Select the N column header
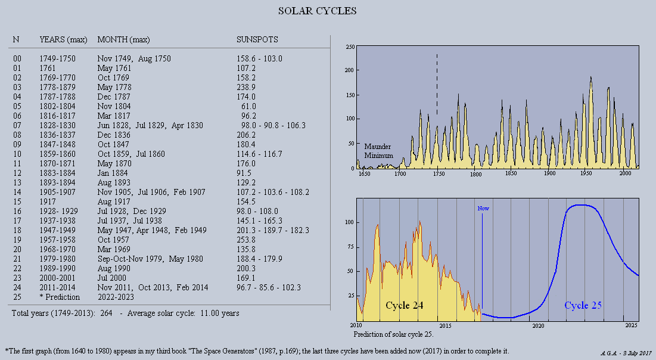The width and height of the screenshot is (656, 360). [16, 39]
